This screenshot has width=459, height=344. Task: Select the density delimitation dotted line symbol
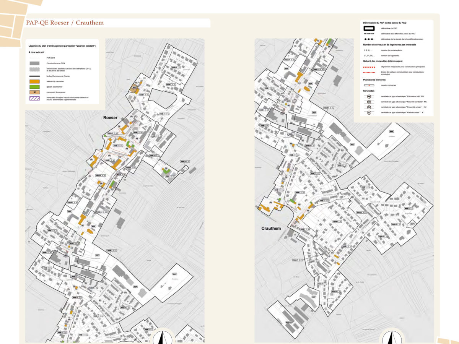[x=369, y=39]
